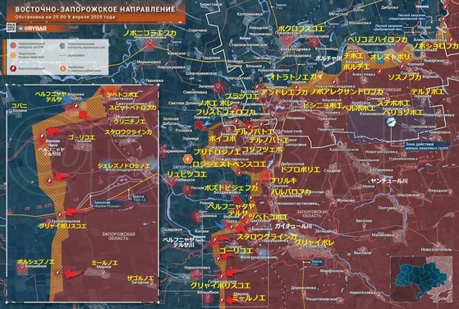Click the white hexagon icon in the infantry zone
The image size is (459, 309).
390,122
